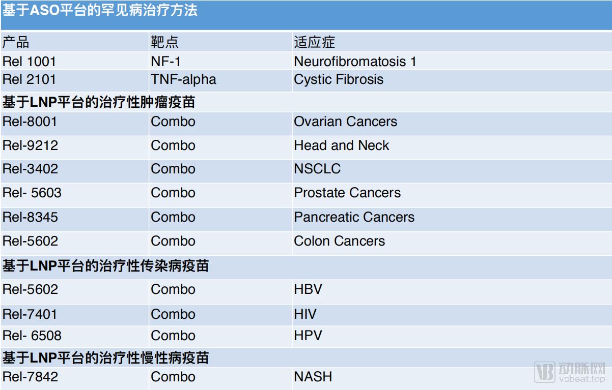Click the 治疗性肿瘤疫苗 section header row
Image resolution: width=612 pixels, height=390 pixels.
99,102
